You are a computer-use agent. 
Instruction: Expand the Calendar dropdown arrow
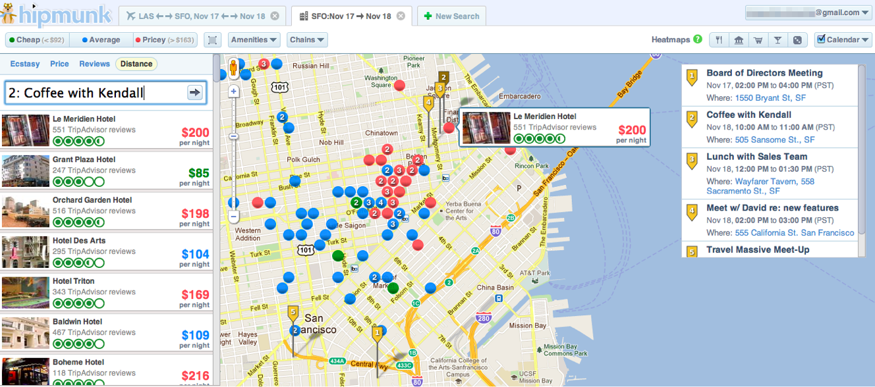pyautogui.click(x=866, y=41)
